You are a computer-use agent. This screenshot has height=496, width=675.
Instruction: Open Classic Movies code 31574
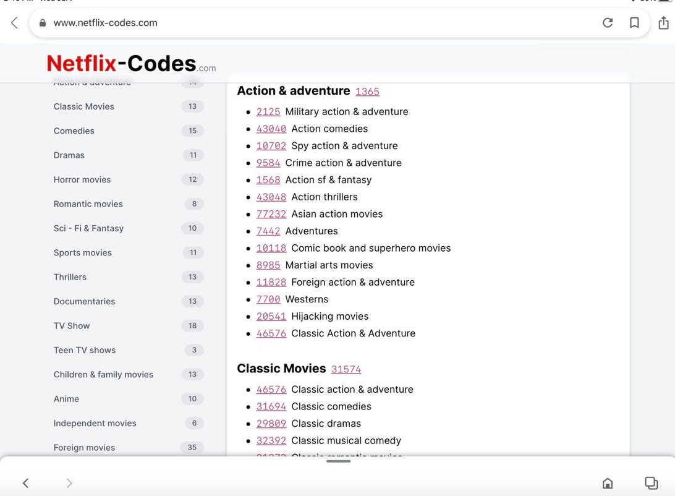346,369
